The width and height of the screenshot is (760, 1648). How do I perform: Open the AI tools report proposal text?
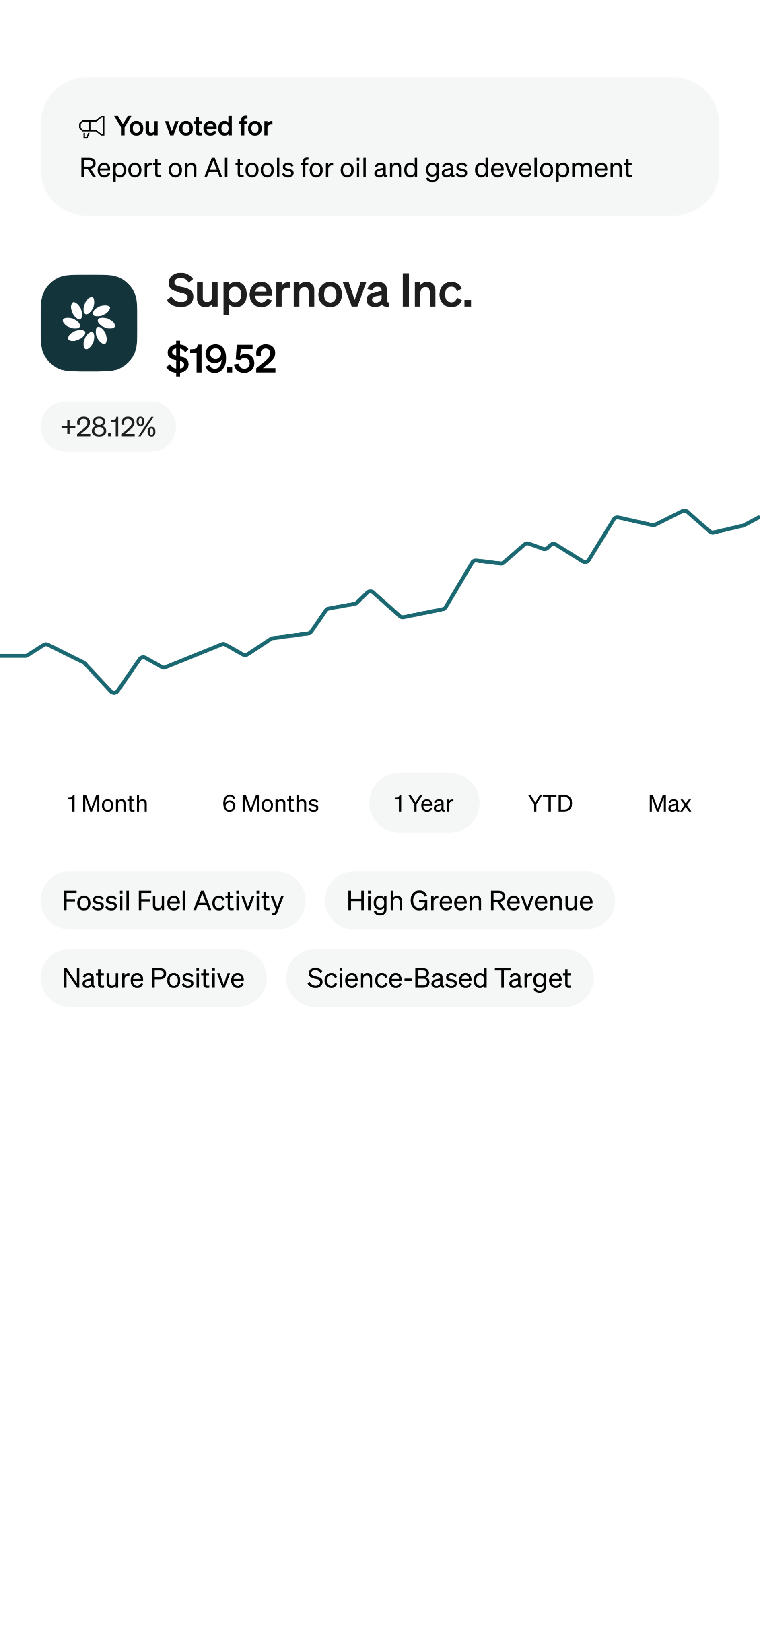tap(356, 168)
